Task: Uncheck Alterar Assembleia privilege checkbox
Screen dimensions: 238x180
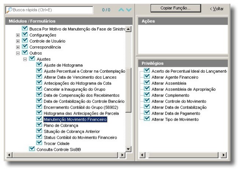Action: pyautogui.click(x=147, y=83)
